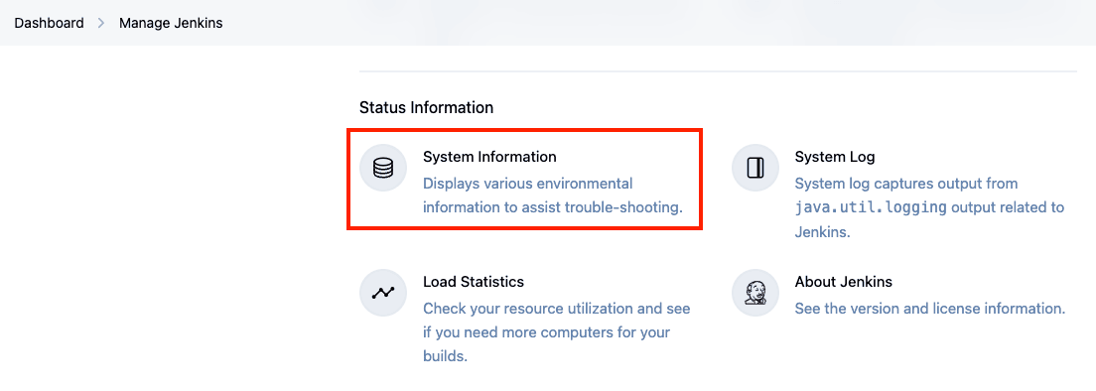Open System Log title link

tap(835, 157)
